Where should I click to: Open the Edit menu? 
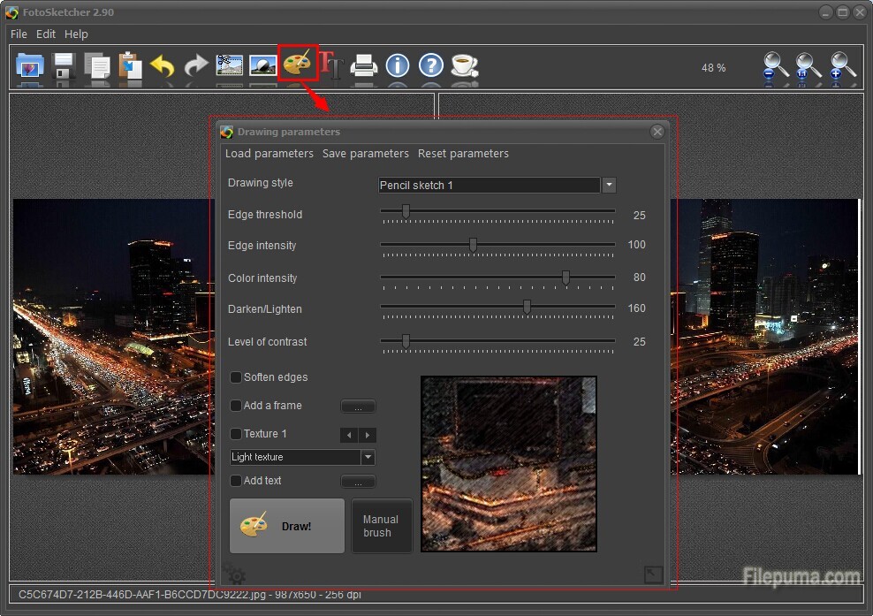click(46, 34)
